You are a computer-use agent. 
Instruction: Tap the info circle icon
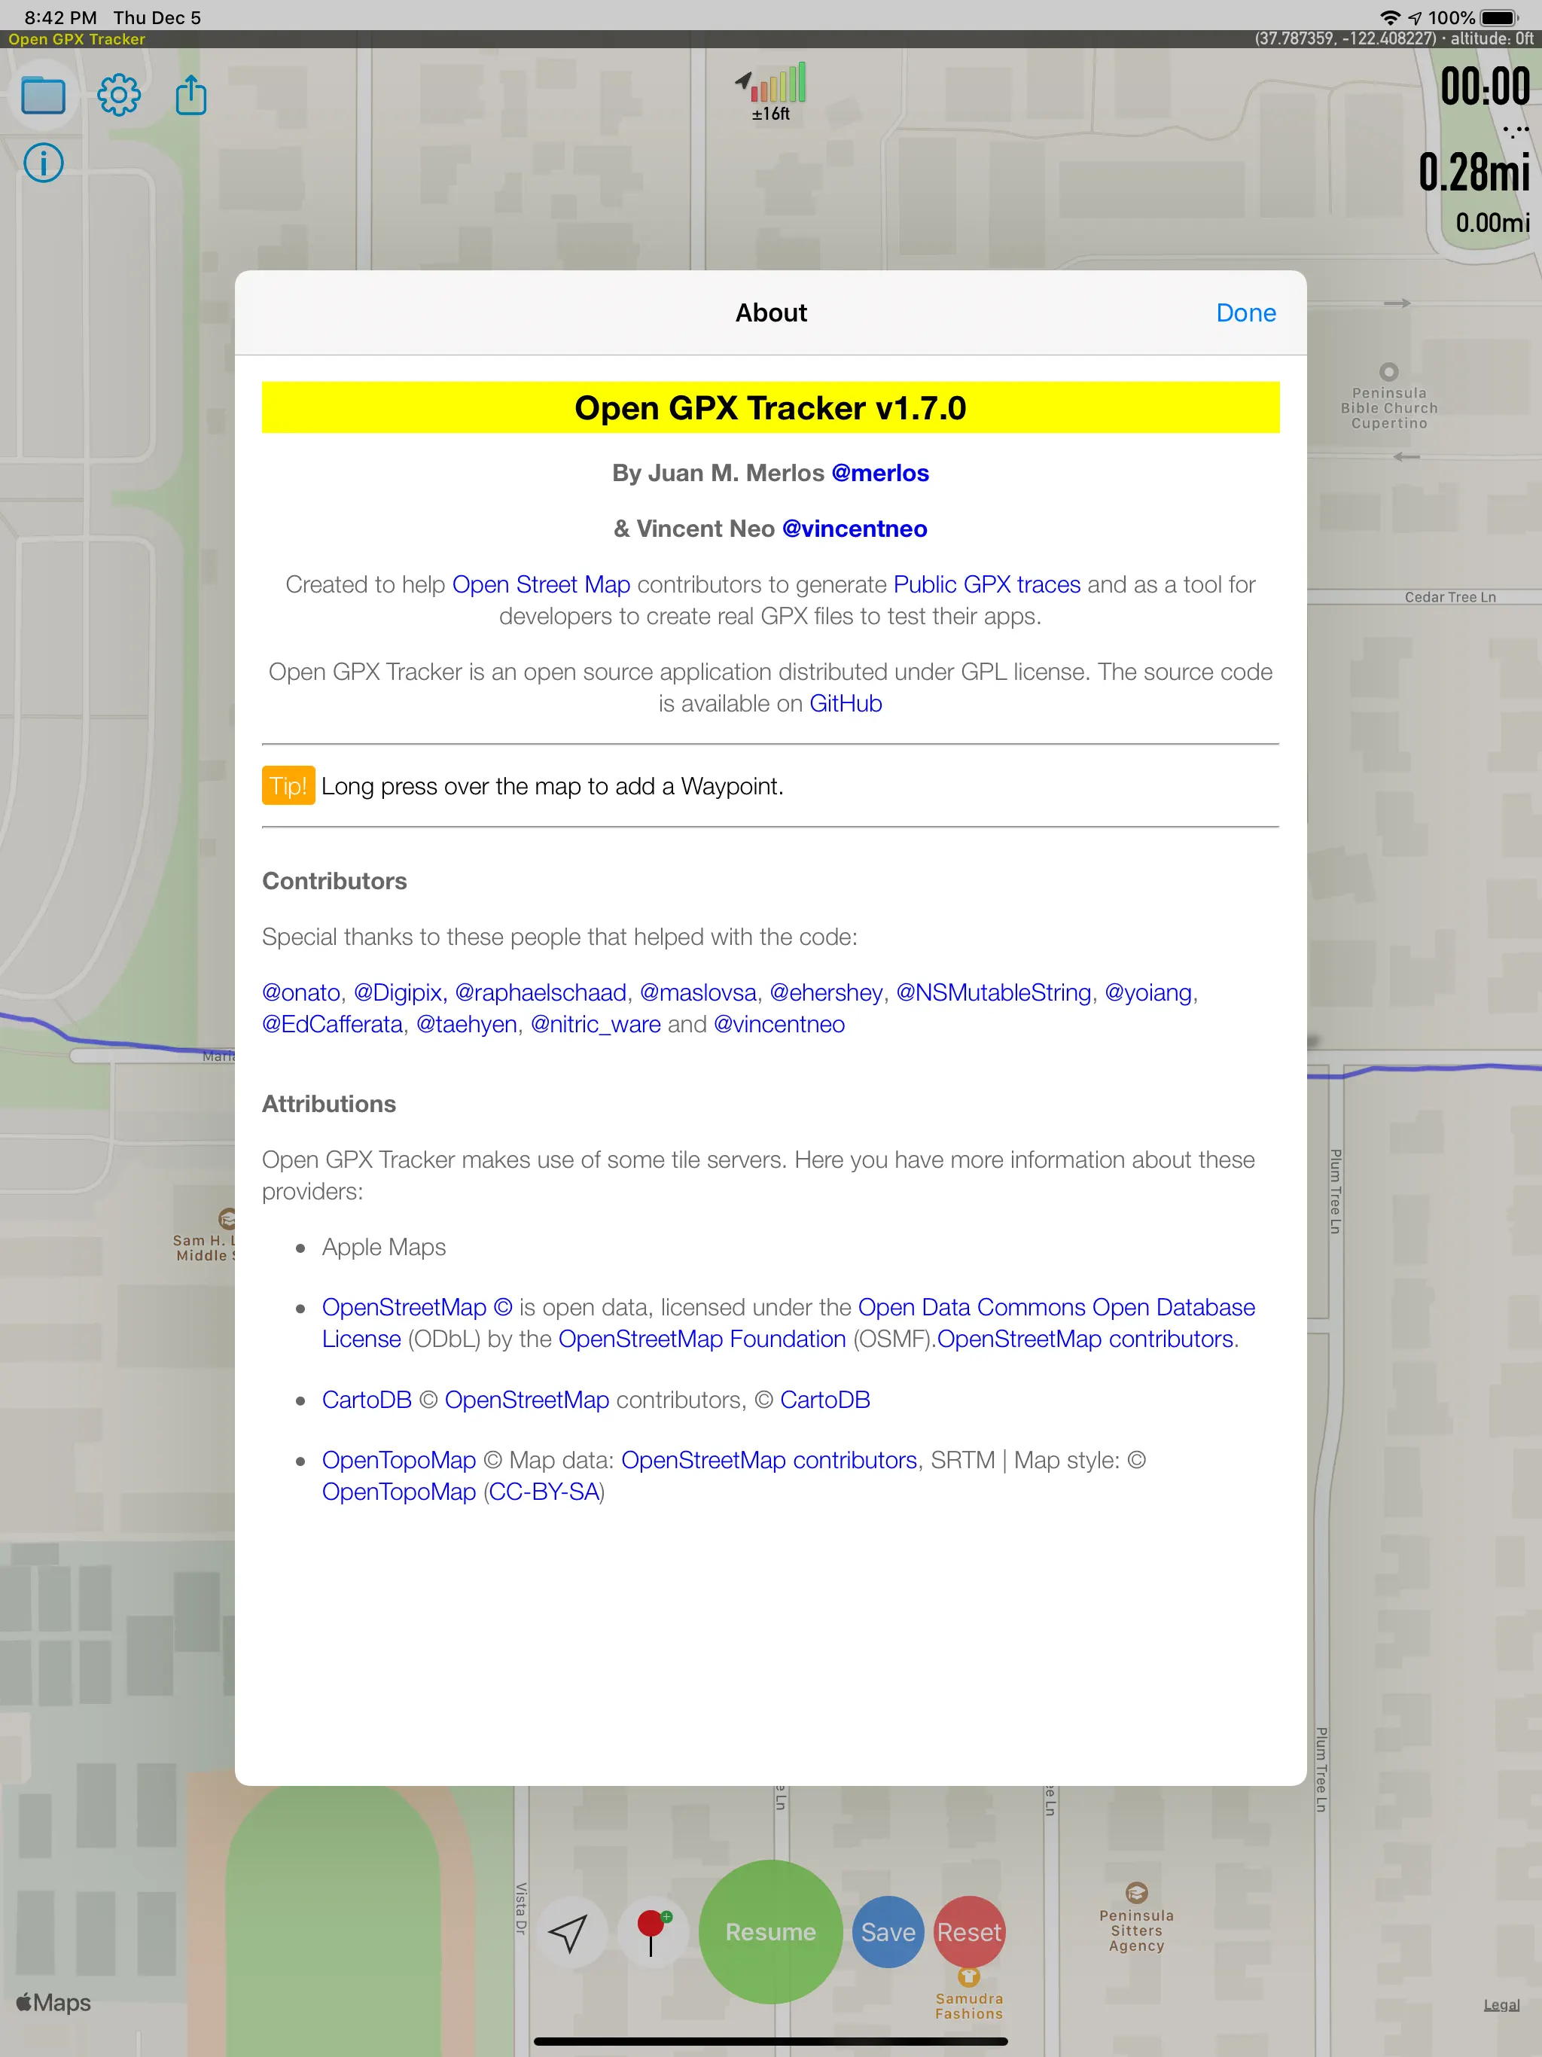coord(43,163)
